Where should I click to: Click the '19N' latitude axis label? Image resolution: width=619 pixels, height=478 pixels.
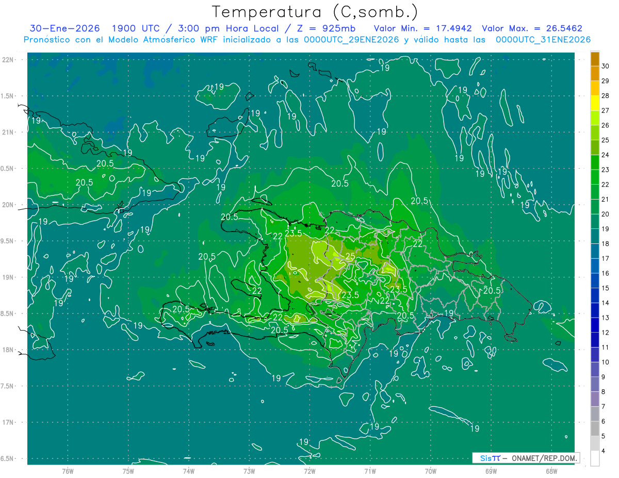[x=8, y=277]
